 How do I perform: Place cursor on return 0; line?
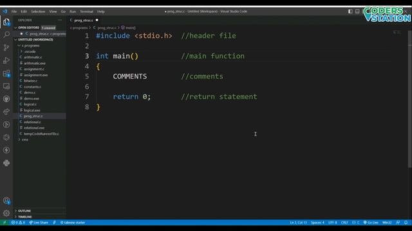point(132,97)
